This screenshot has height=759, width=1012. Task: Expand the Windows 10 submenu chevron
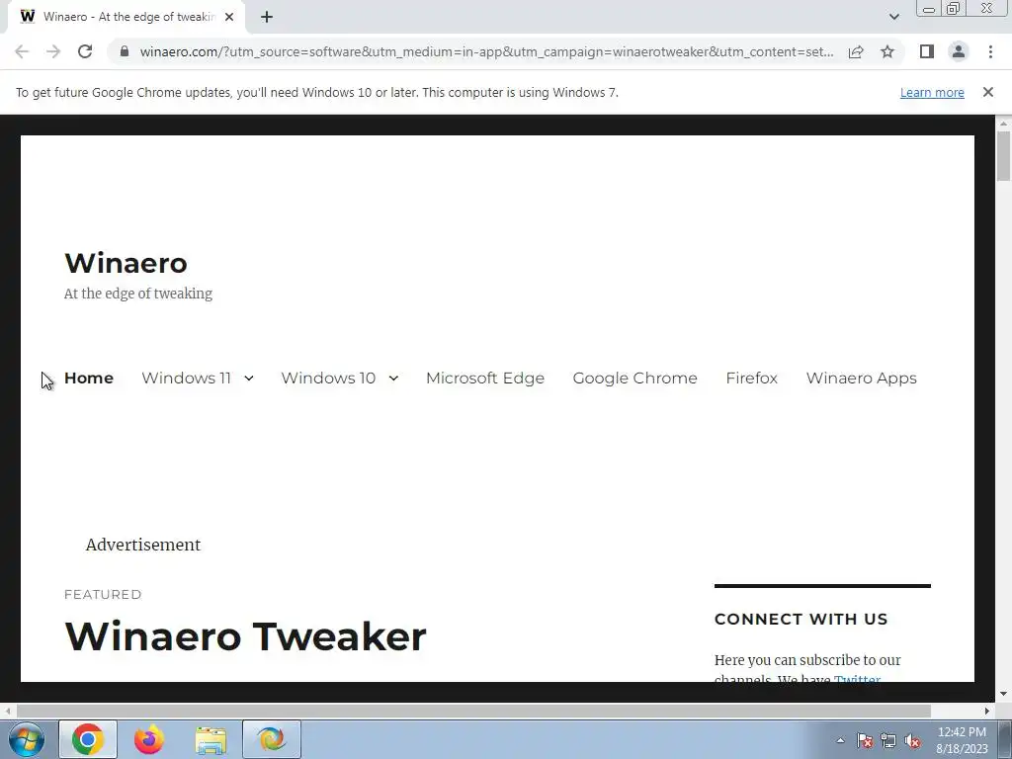(x=393, y=379)
